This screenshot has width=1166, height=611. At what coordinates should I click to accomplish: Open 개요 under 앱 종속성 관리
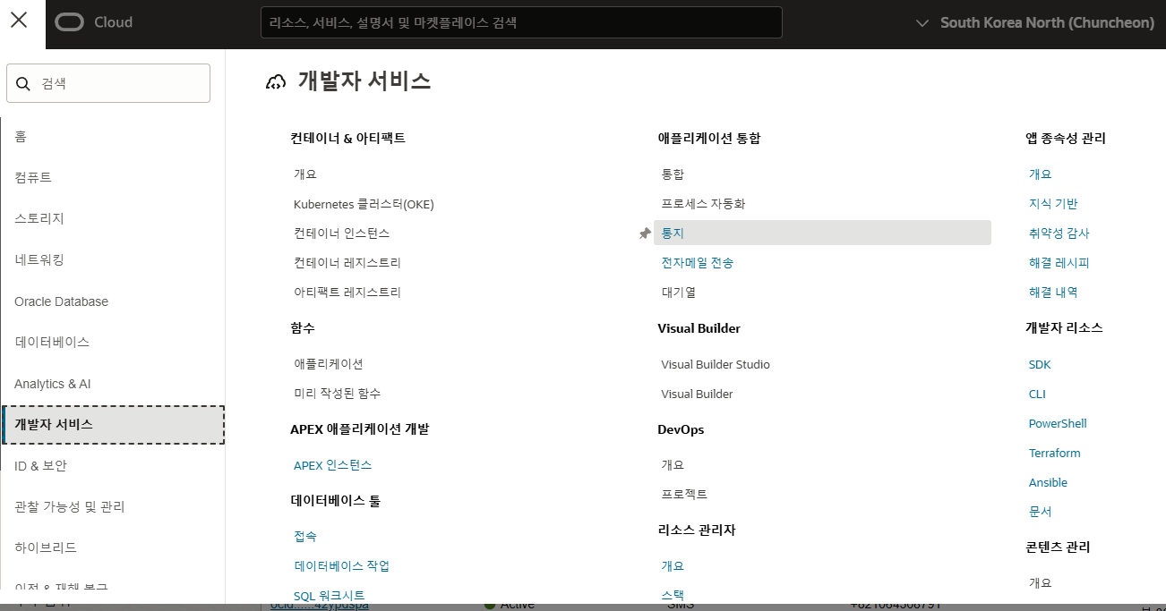tap(1041, 174)
